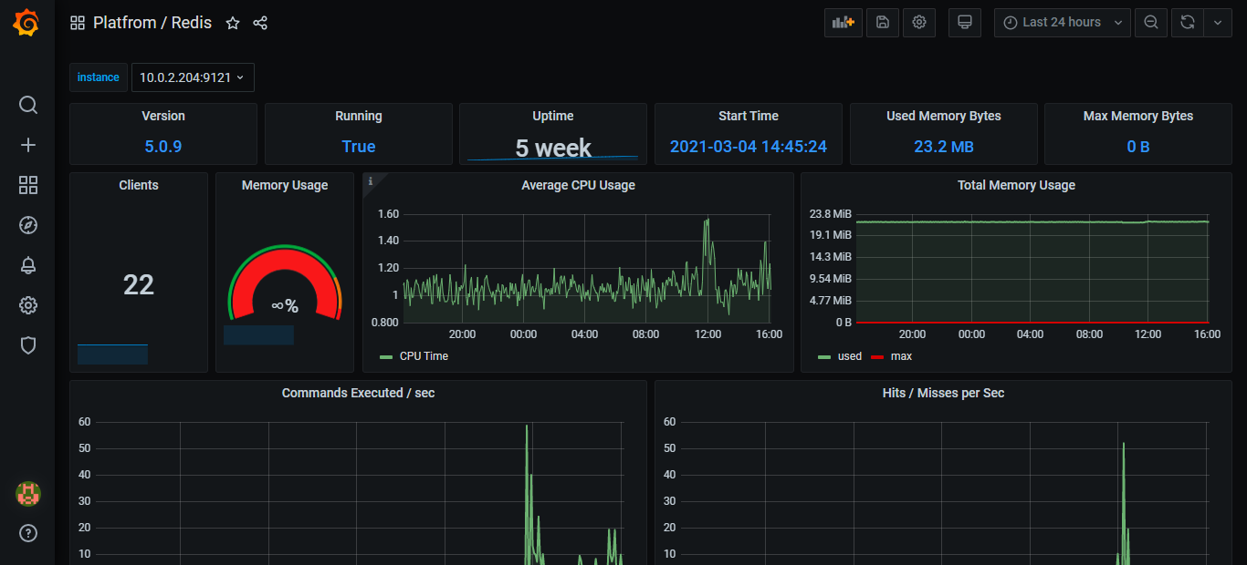
Task: Open the Create plus menu in the sidebar
Action: [28, 145]
